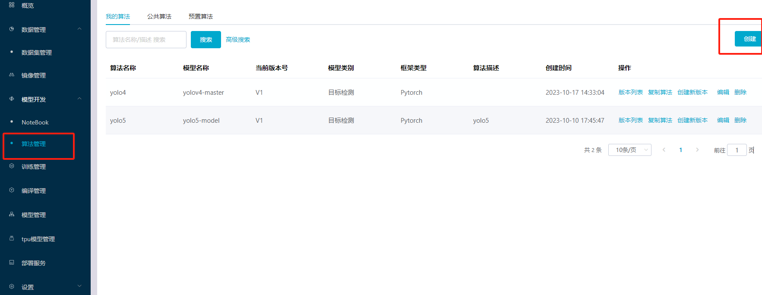Click the 训练管理 sidebar icon
Image resolution: width=762 pixels, height=295 pixels.
12,166
